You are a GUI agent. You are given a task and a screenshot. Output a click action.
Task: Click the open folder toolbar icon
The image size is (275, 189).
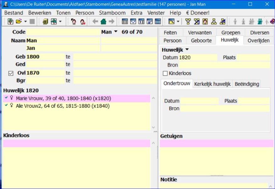click(19, 22)
